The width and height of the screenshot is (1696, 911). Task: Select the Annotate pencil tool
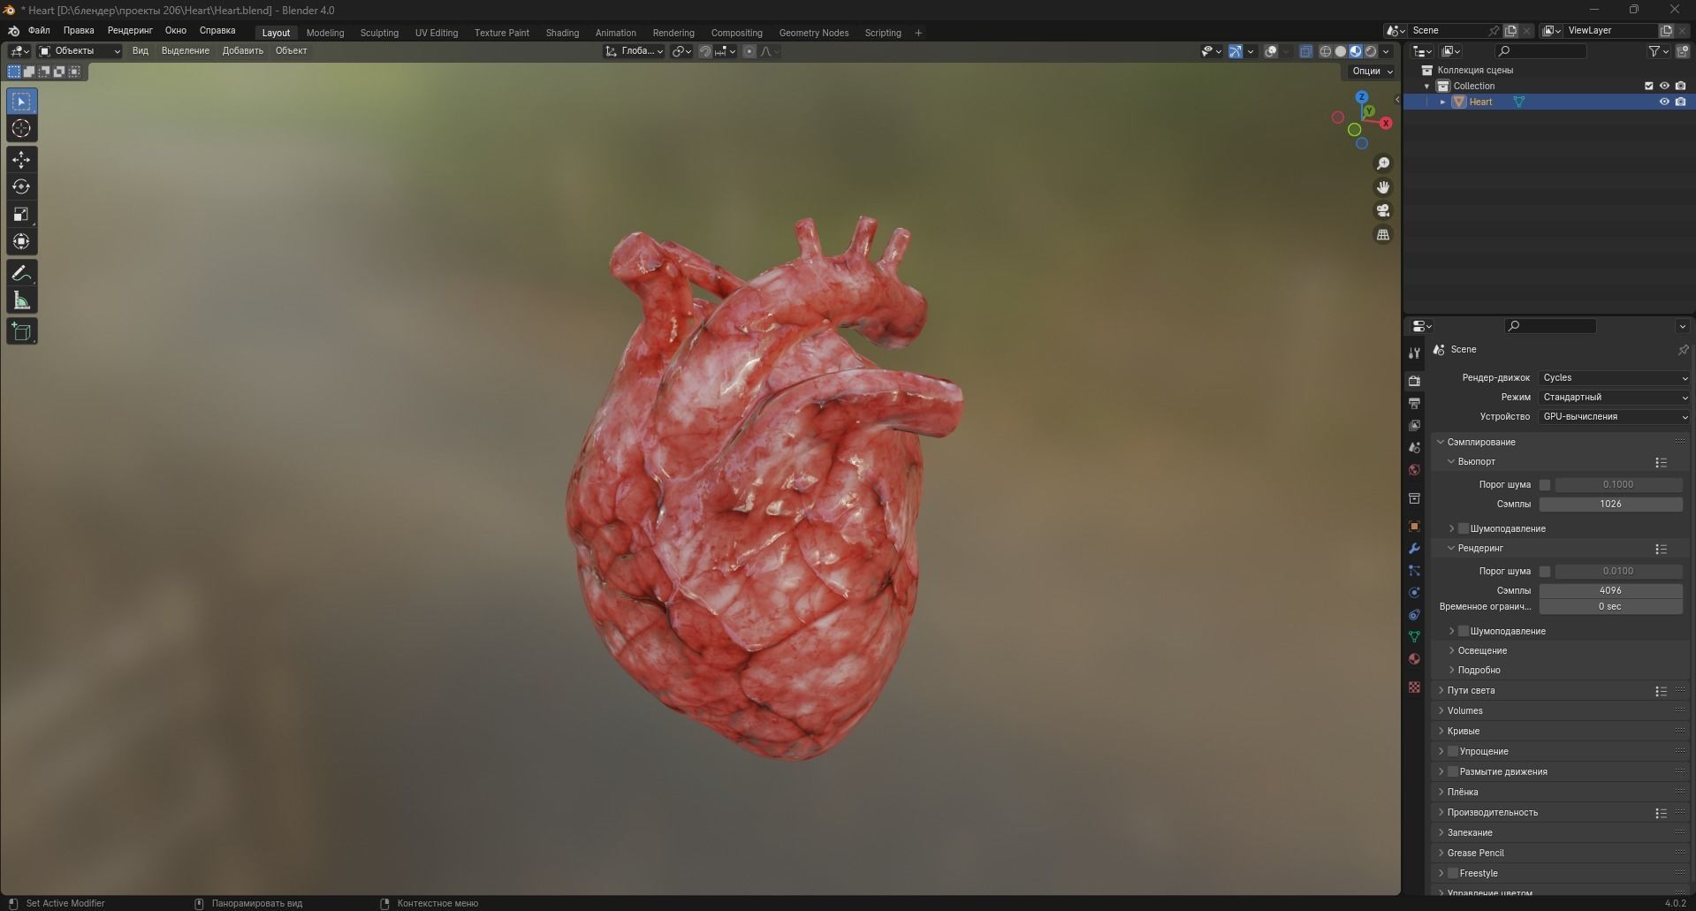[21, 273]
